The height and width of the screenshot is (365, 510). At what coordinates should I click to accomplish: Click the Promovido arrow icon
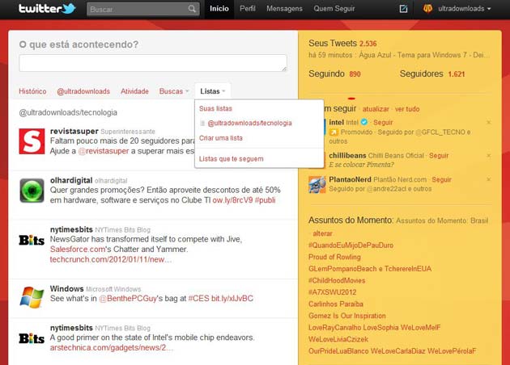[334, 132]
